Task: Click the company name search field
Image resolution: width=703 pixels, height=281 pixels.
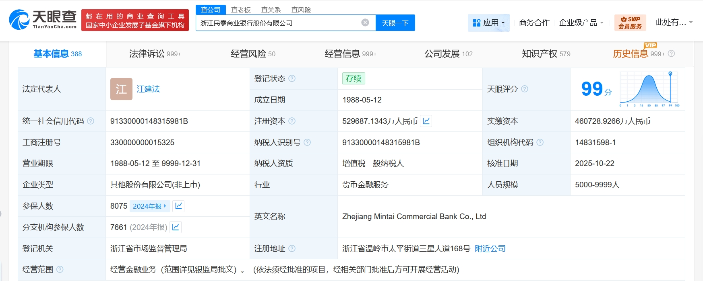Action: coord(278,23)
